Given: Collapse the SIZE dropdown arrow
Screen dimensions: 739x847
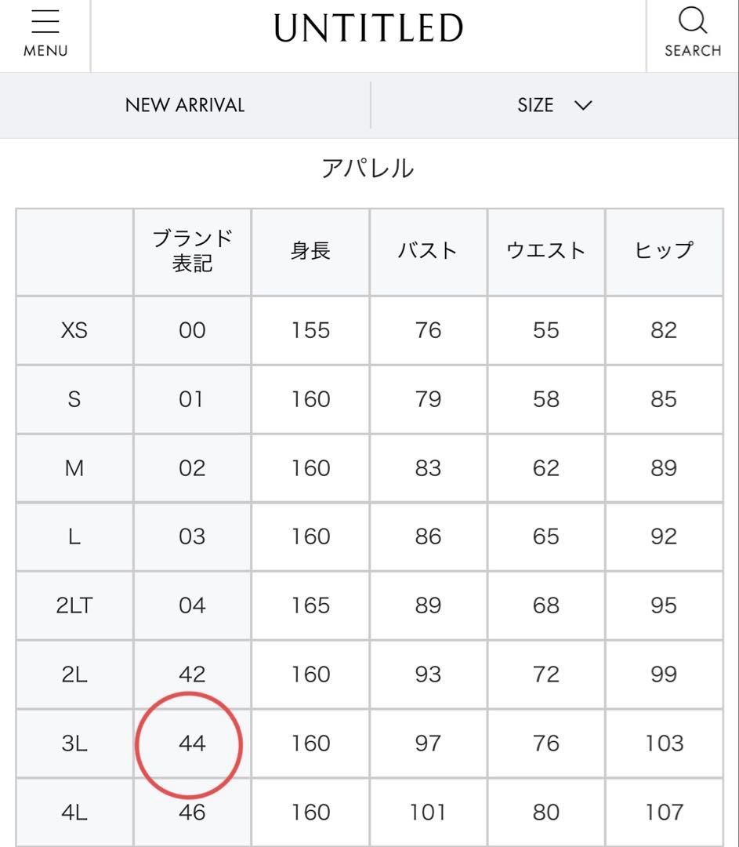Looking at the screenshot, I should click(x=583, y=104).
